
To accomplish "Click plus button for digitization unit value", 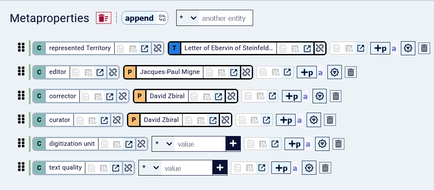I will (233, 144).
